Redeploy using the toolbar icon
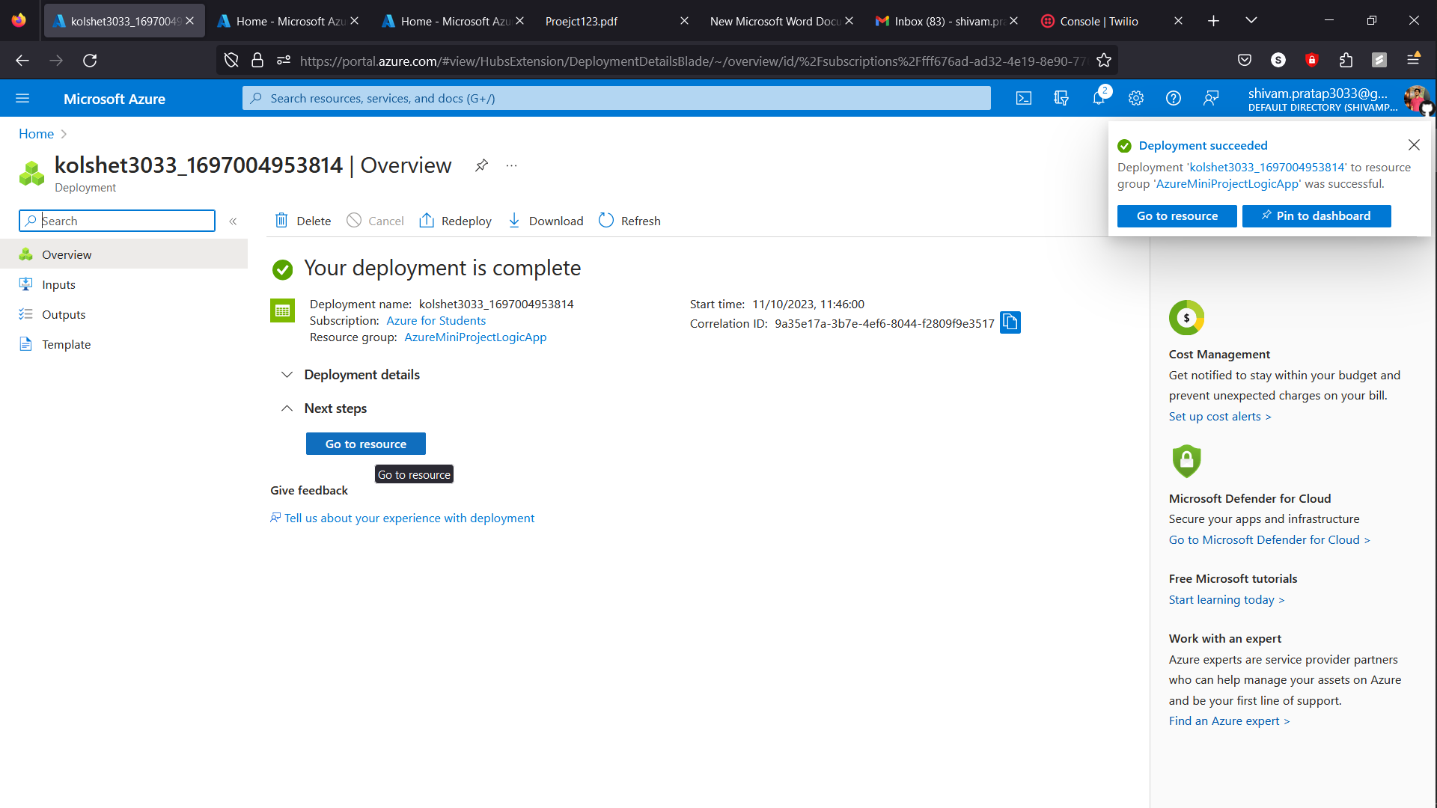The height and width of the screenshot is (808, 1437). [x=455, y=221]
